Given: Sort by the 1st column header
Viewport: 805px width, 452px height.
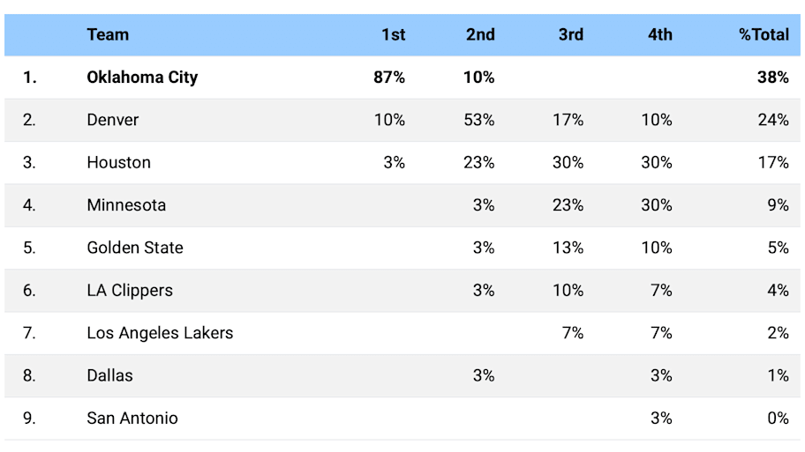Looking at the screenshot, I should tap(393, 35).
